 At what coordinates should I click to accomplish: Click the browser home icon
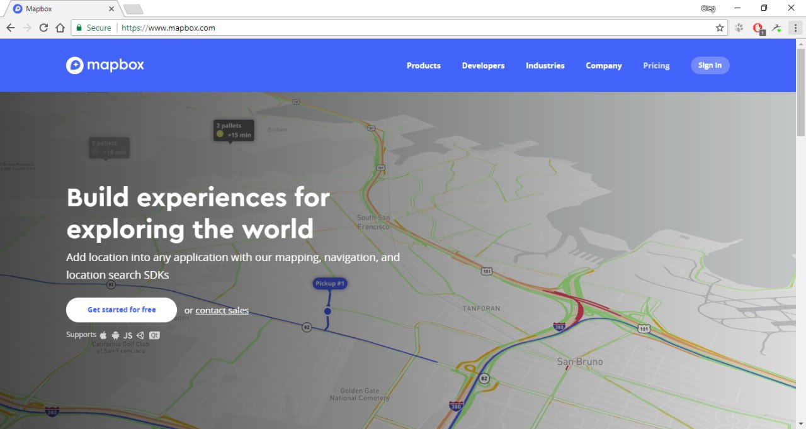[x=60, y=28]
